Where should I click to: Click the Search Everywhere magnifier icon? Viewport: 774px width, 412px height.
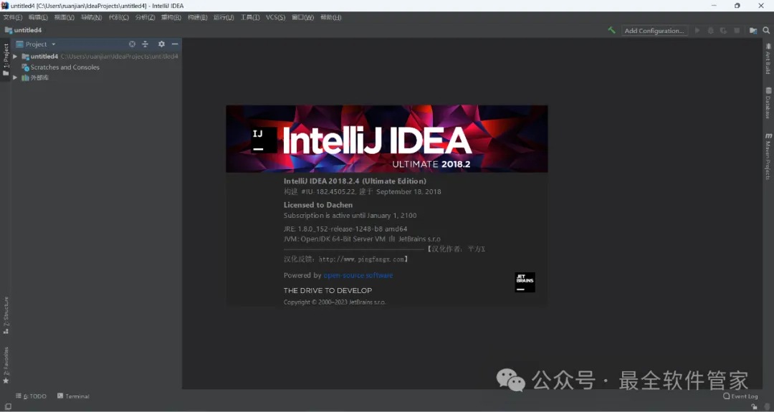click(x=766, y=30)
